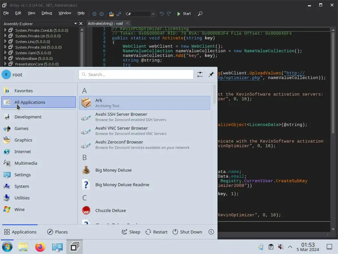Select the Development category
This screenshot has height=254, width=338.
pyautogui.click(x=39, y=117)
